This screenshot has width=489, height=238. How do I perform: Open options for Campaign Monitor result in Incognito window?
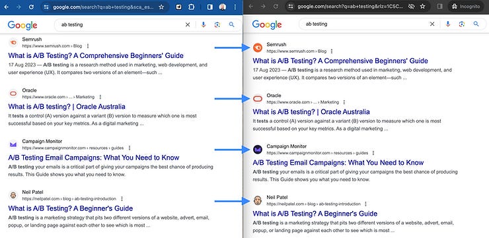point(373,153)
